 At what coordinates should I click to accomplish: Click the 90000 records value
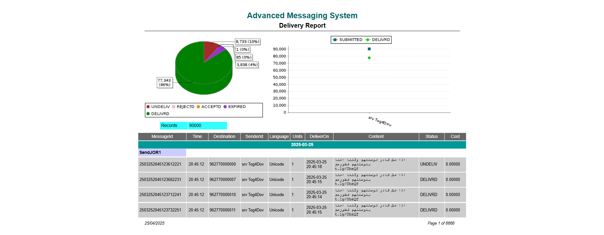coord(207,125)
